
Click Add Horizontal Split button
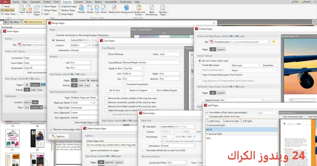291,116
